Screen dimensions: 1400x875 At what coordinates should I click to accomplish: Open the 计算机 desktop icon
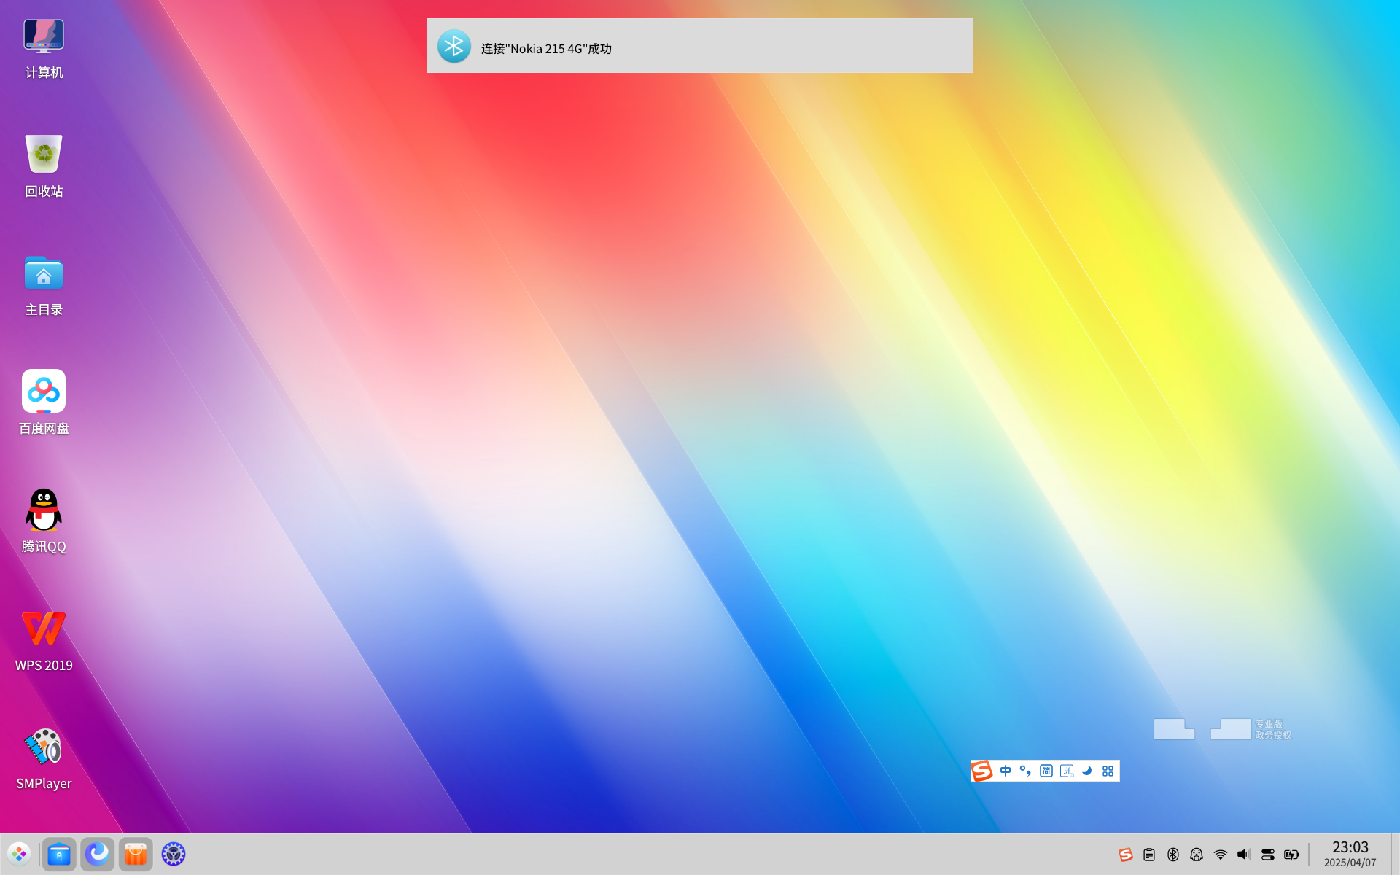pos(44,49)
